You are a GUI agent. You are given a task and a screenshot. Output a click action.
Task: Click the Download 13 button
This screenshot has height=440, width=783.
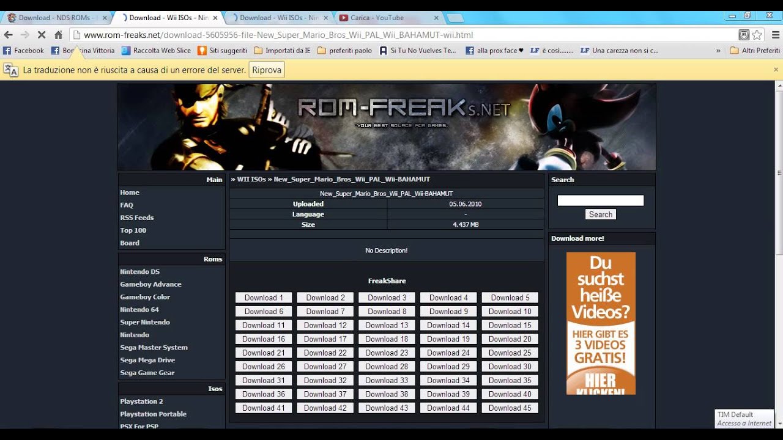pyautogui.click(x=387, y=325)
